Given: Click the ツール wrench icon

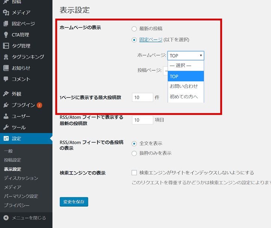Looking at the screenshot, I should click(6, 127).
